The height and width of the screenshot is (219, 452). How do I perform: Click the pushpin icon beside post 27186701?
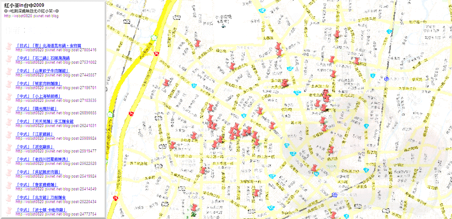click(9, 85)
